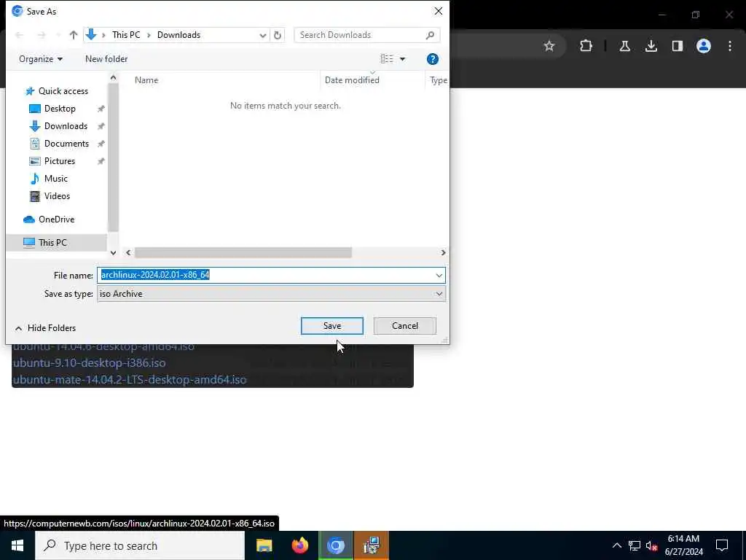This screenshot has width=746, height=560.
Task: Show hidden system tray icons
Action: click(x=616, y=545)
